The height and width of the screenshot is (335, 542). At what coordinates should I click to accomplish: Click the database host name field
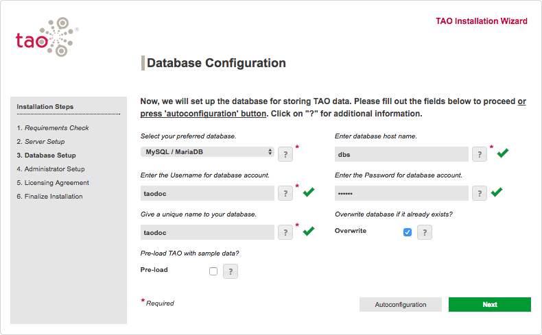coord(401,154)
